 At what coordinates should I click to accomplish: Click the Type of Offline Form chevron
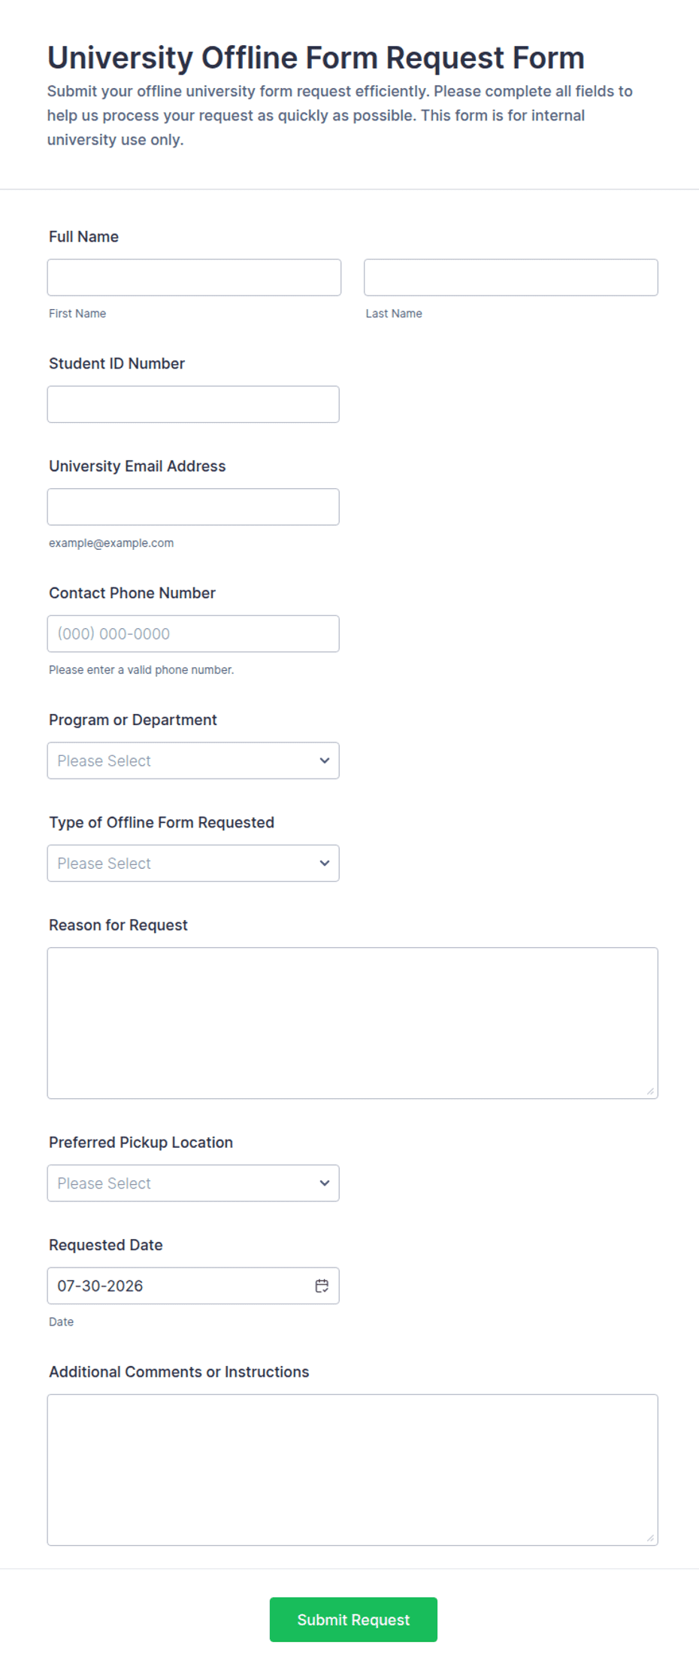(x=325, y=863)
